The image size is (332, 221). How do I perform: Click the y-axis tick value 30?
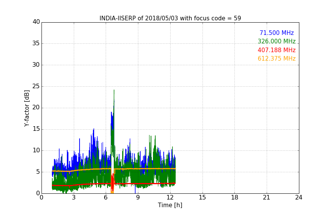click(x=36, y=65)
